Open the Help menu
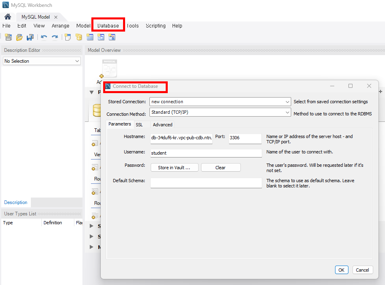Viewport: 385px width, 285px height. tap(177, 26)
